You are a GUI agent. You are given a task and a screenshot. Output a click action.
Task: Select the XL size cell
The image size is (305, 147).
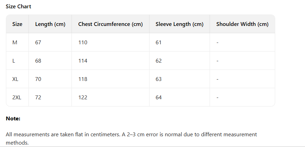[x=15, y=79]
